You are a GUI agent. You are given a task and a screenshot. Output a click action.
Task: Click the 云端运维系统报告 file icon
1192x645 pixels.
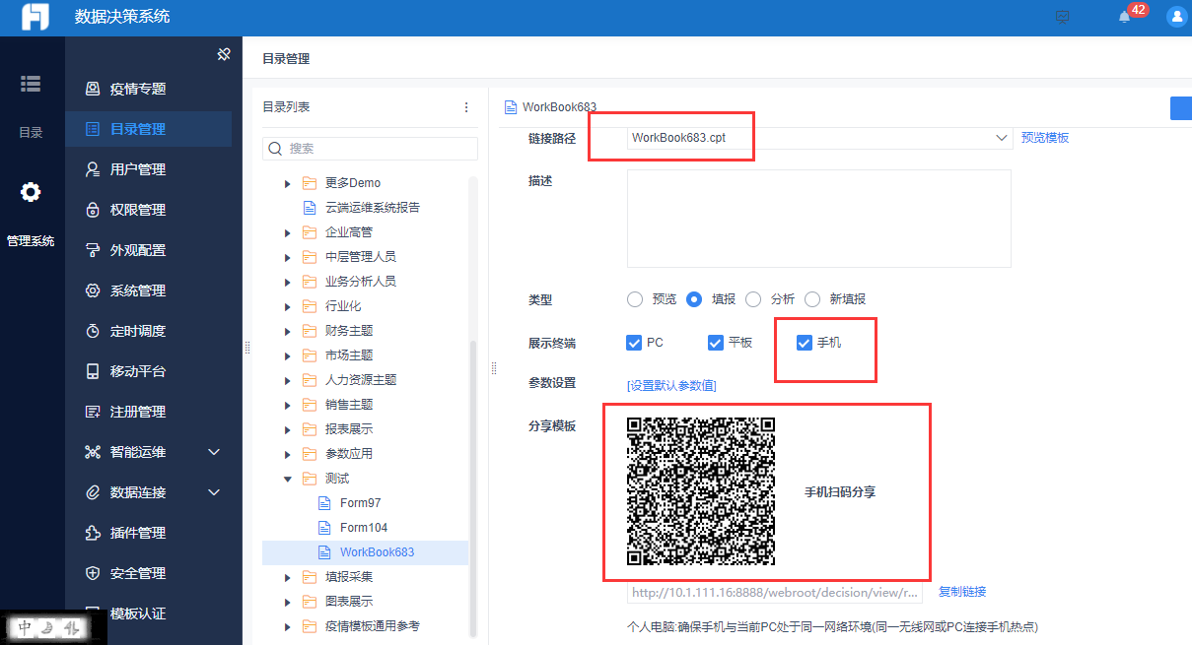(310, 208)
